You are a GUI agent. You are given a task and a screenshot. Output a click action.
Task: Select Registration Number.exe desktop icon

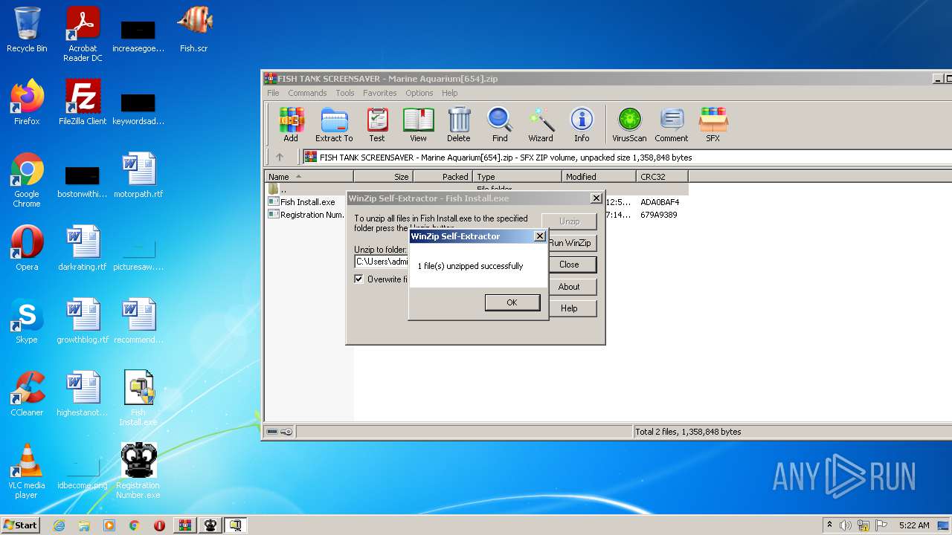pyautogui.click(x=138, y=471)
